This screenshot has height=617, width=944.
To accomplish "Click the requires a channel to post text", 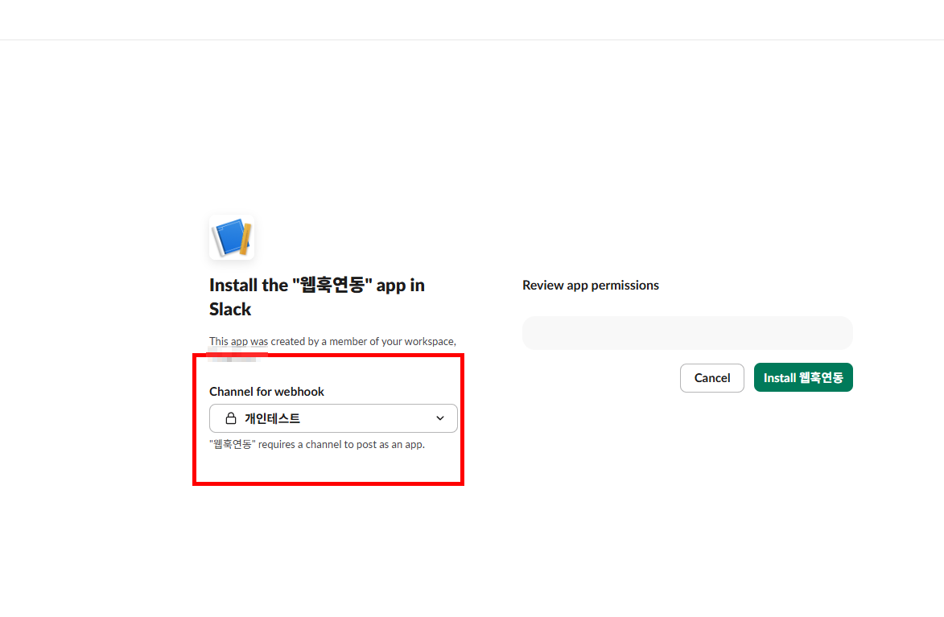I will pos(316,444).
